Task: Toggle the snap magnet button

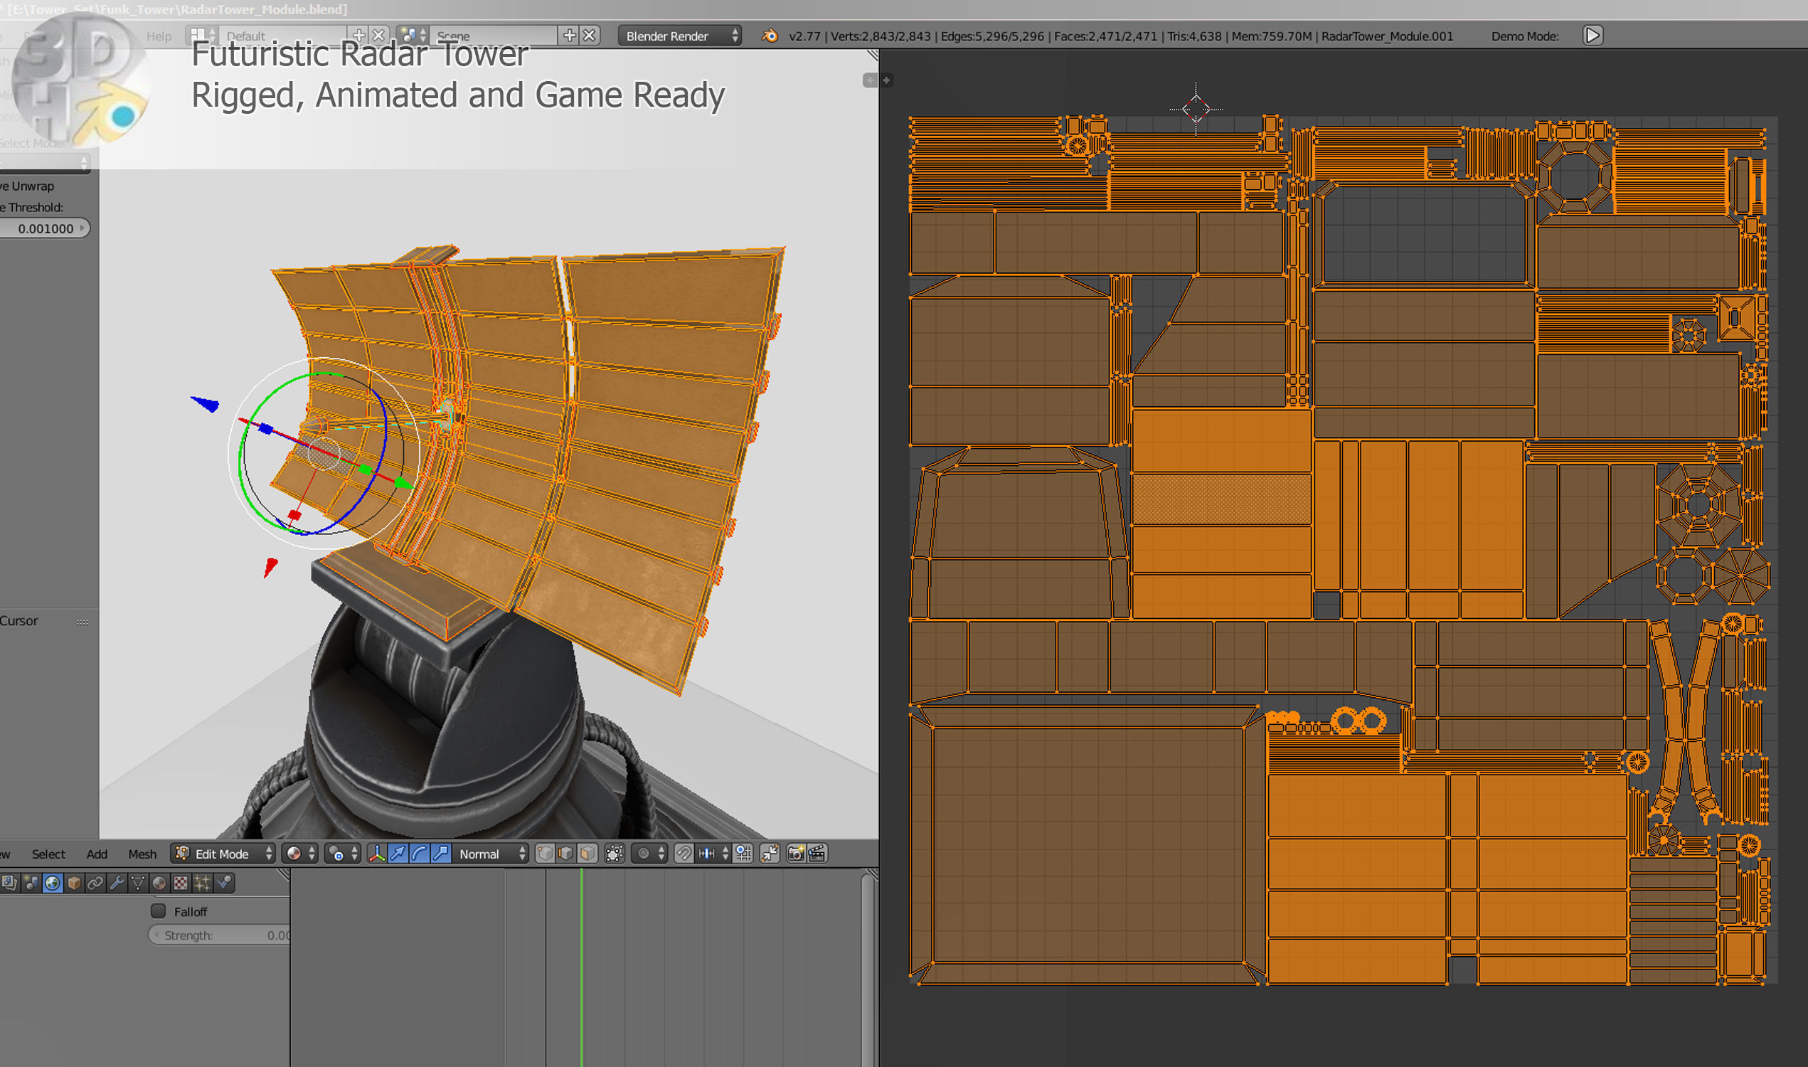Action: (x=684, y=854)
